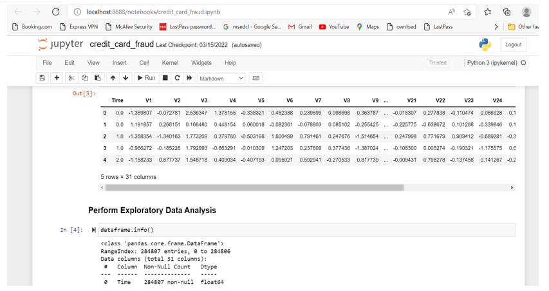Open the LastPass password bookmark
Image resolution: width=549 pixels, height=291 pixels.
point(187,26)
